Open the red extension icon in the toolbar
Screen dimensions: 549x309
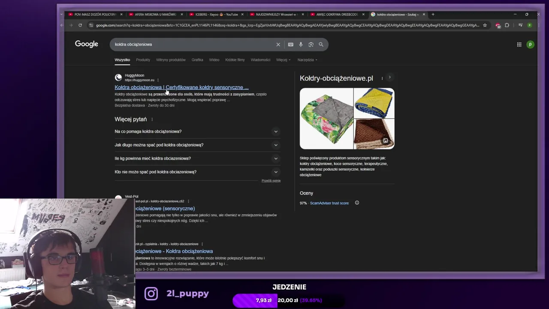(x=498, y=25)
